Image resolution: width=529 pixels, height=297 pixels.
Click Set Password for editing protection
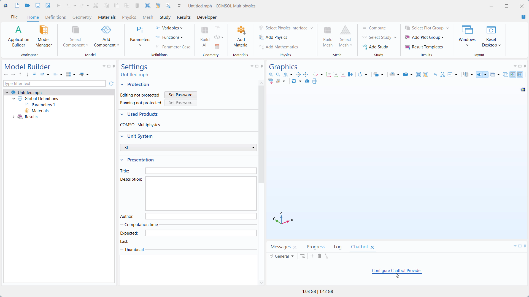[x=180, y=95]
